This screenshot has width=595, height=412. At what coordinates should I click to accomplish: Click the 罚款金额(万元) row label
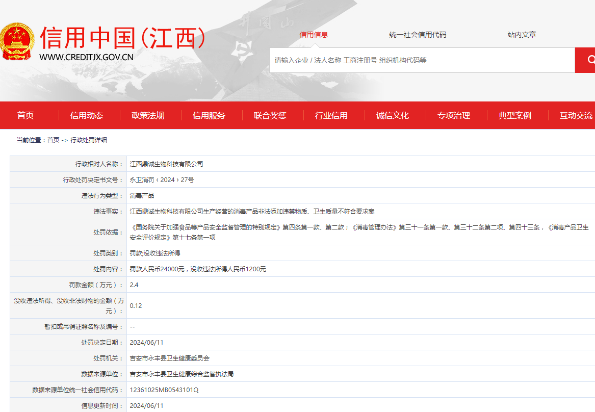pos(96,285)
